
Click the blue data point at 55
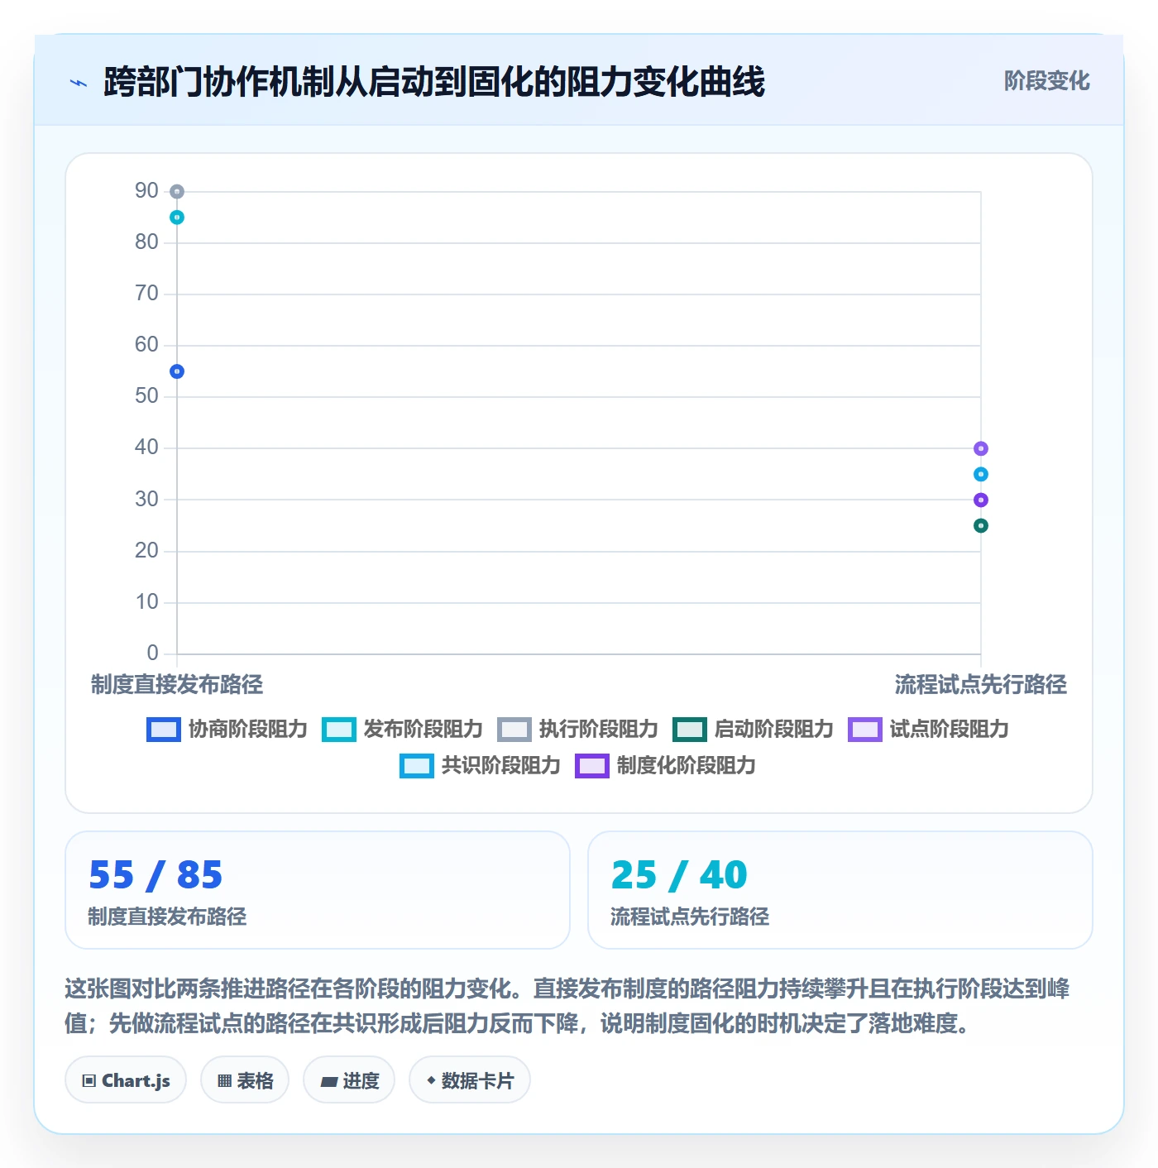pyautogui.click(x=177, y=371)
